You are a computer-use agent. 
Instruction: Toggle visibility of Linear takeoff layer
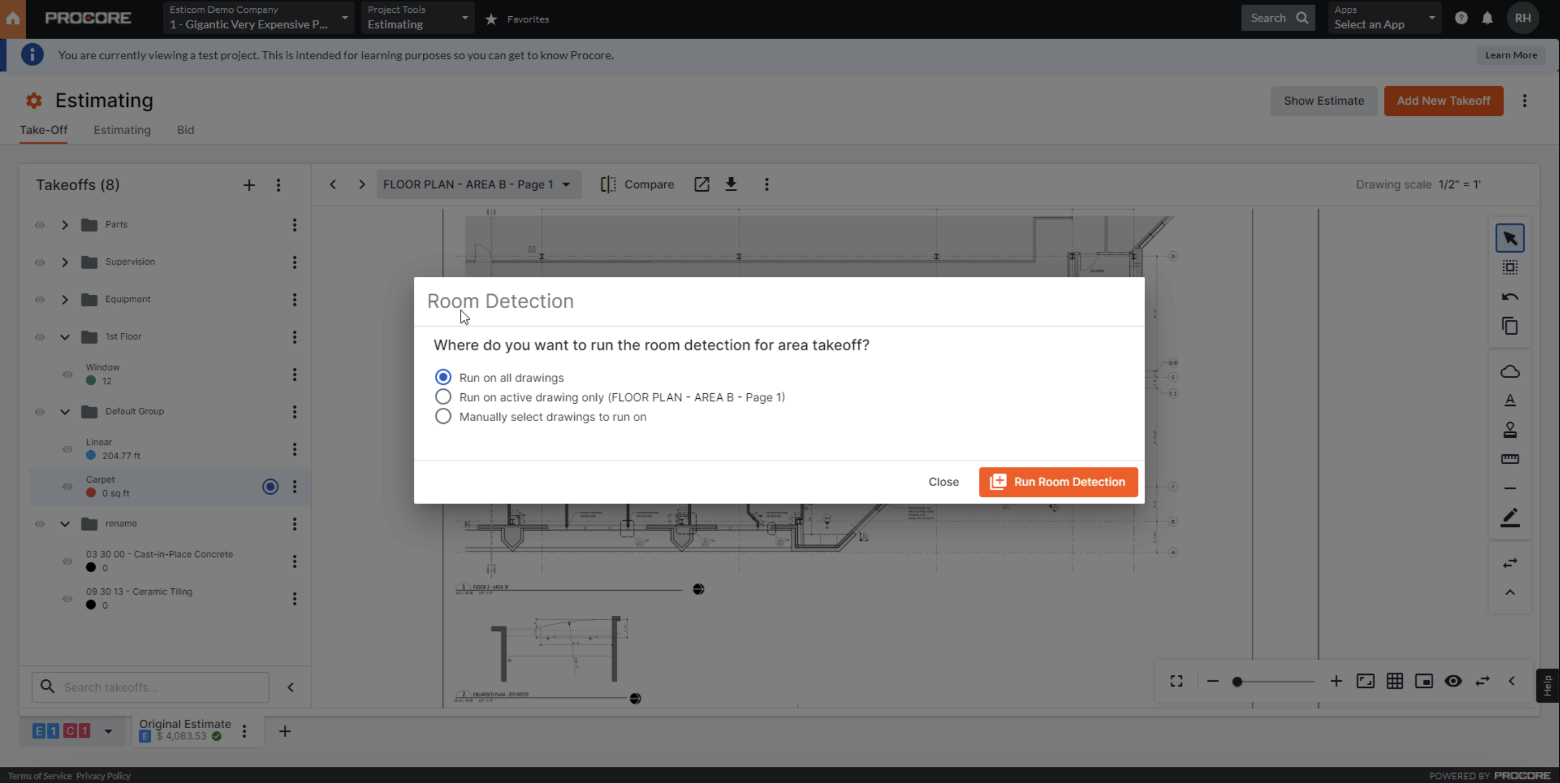coord(67,449)
